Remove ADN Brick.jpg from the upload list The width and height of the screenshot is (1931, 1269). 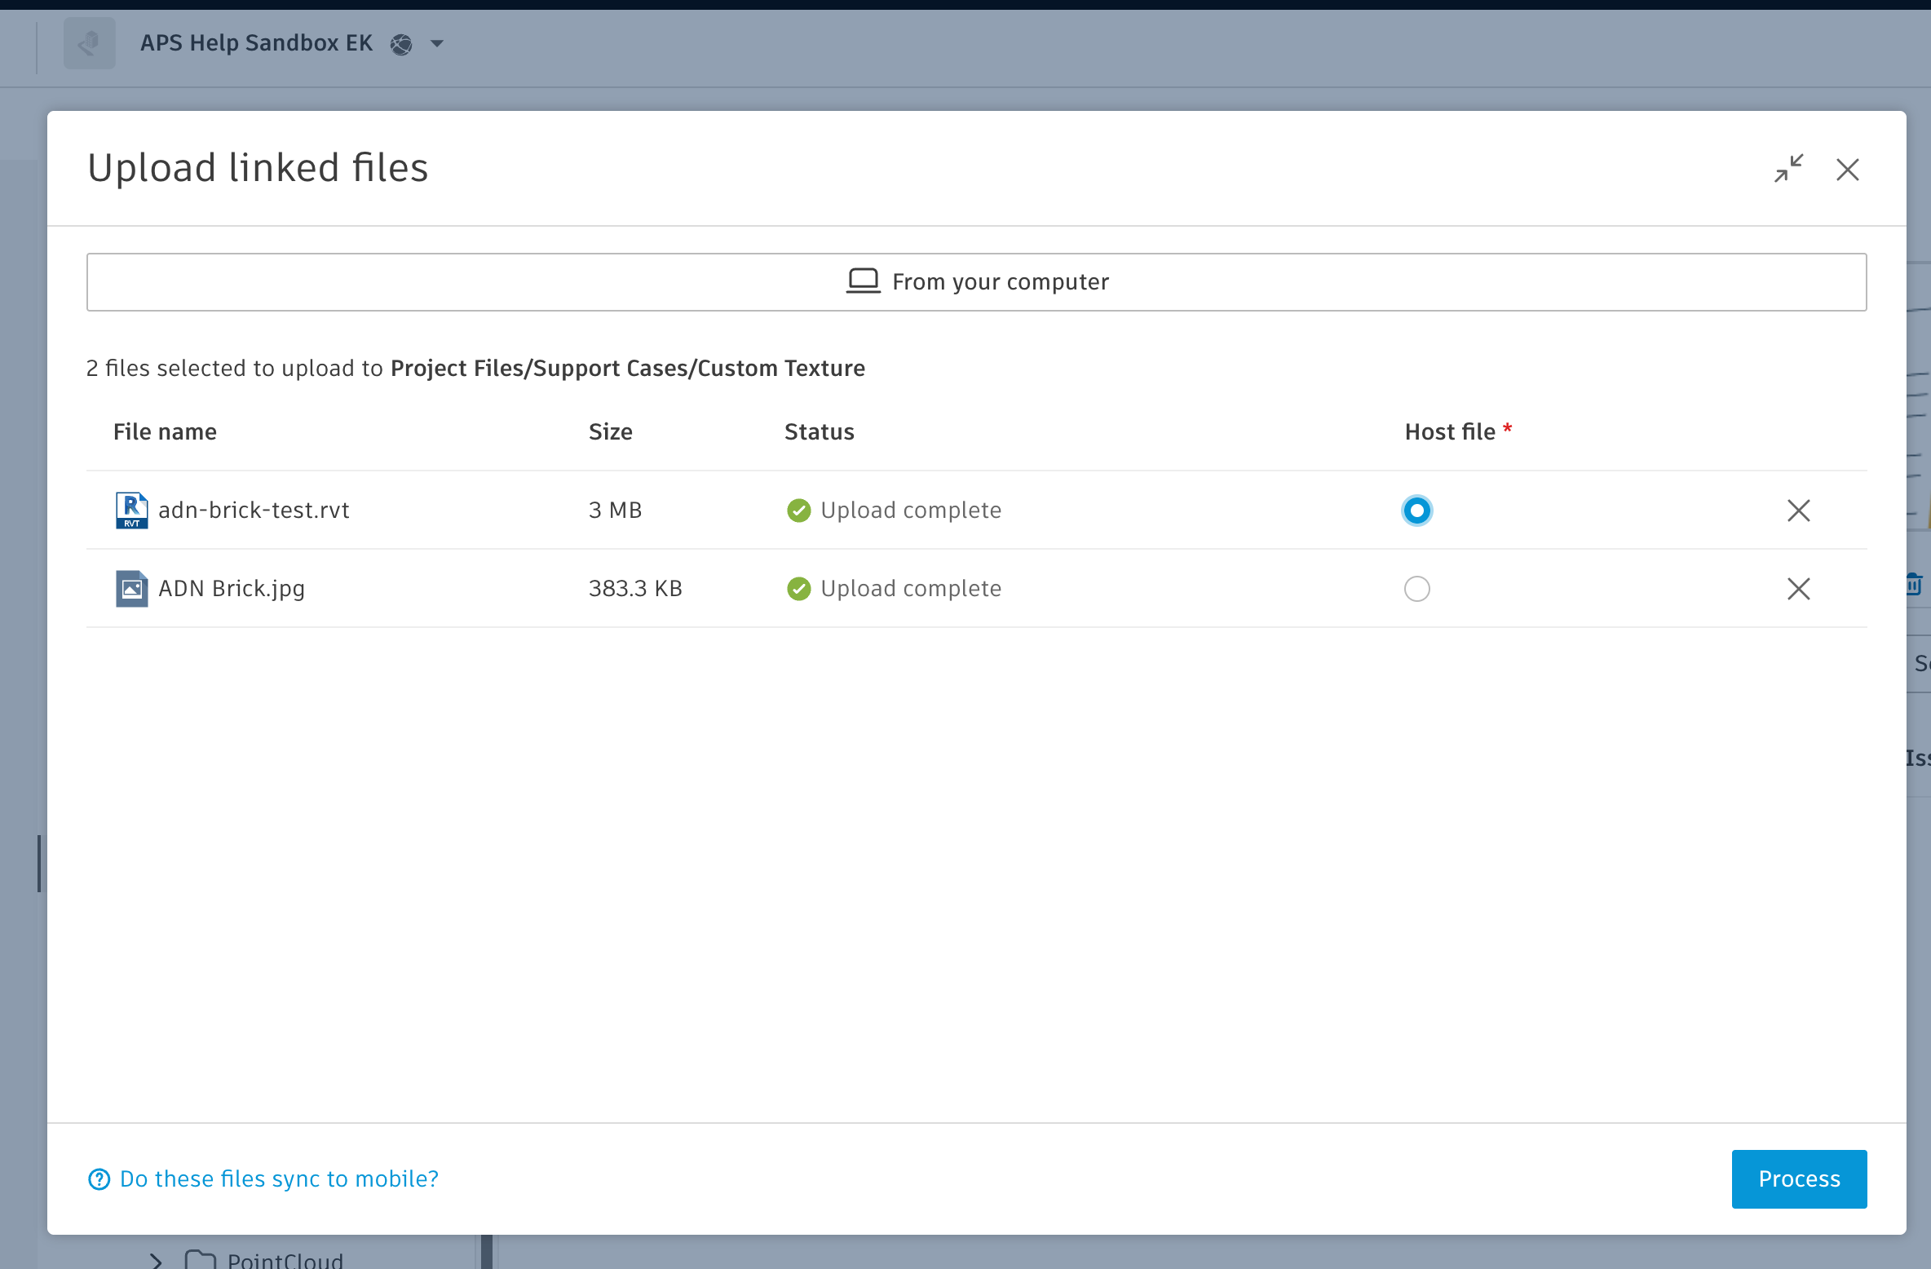(1798, 589)
